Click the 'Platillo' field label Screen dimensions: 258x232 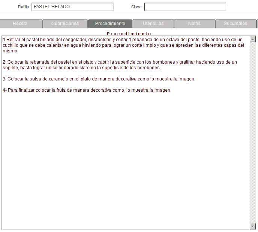coord(23,7)
